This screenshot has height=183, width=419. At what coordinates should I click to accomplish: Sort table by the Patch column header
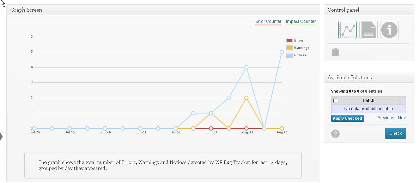pyautogui.click(x=369, y=101)
